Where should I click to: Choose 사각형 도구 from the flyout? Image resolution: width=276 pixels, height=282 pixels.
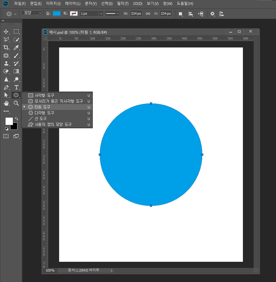[57, 95]
